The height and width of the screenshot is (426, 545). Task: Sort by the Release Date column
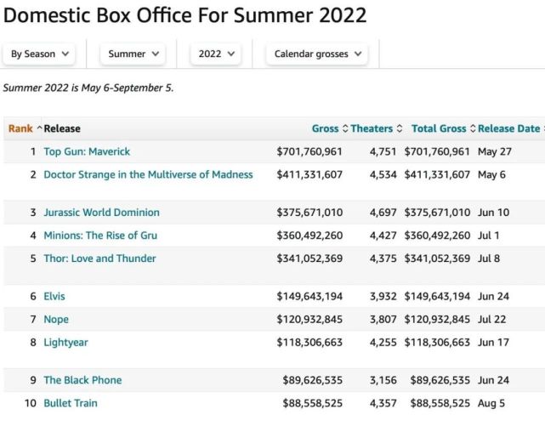tap(508, 128)
